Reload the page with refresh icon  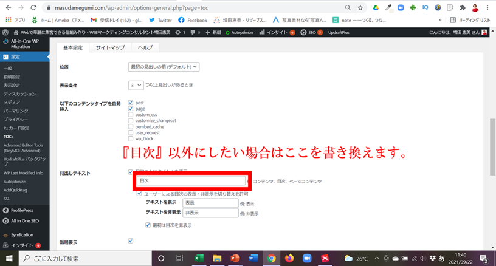[x=33, y=7]
